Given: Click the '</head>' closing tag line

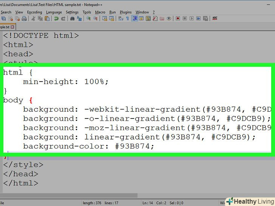Looking at the screenshot, I should tap(21, 174).
